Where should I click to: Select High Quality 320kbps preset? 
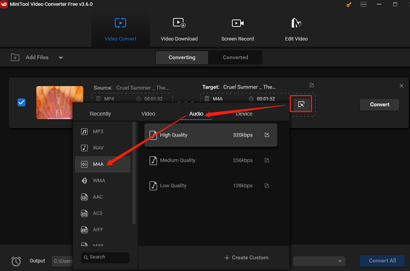click(x=211, y=135)
